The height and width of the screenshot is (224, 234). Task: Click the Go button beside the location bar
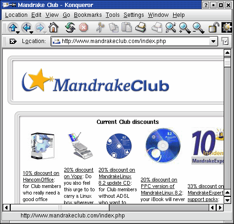click(225, 41)
